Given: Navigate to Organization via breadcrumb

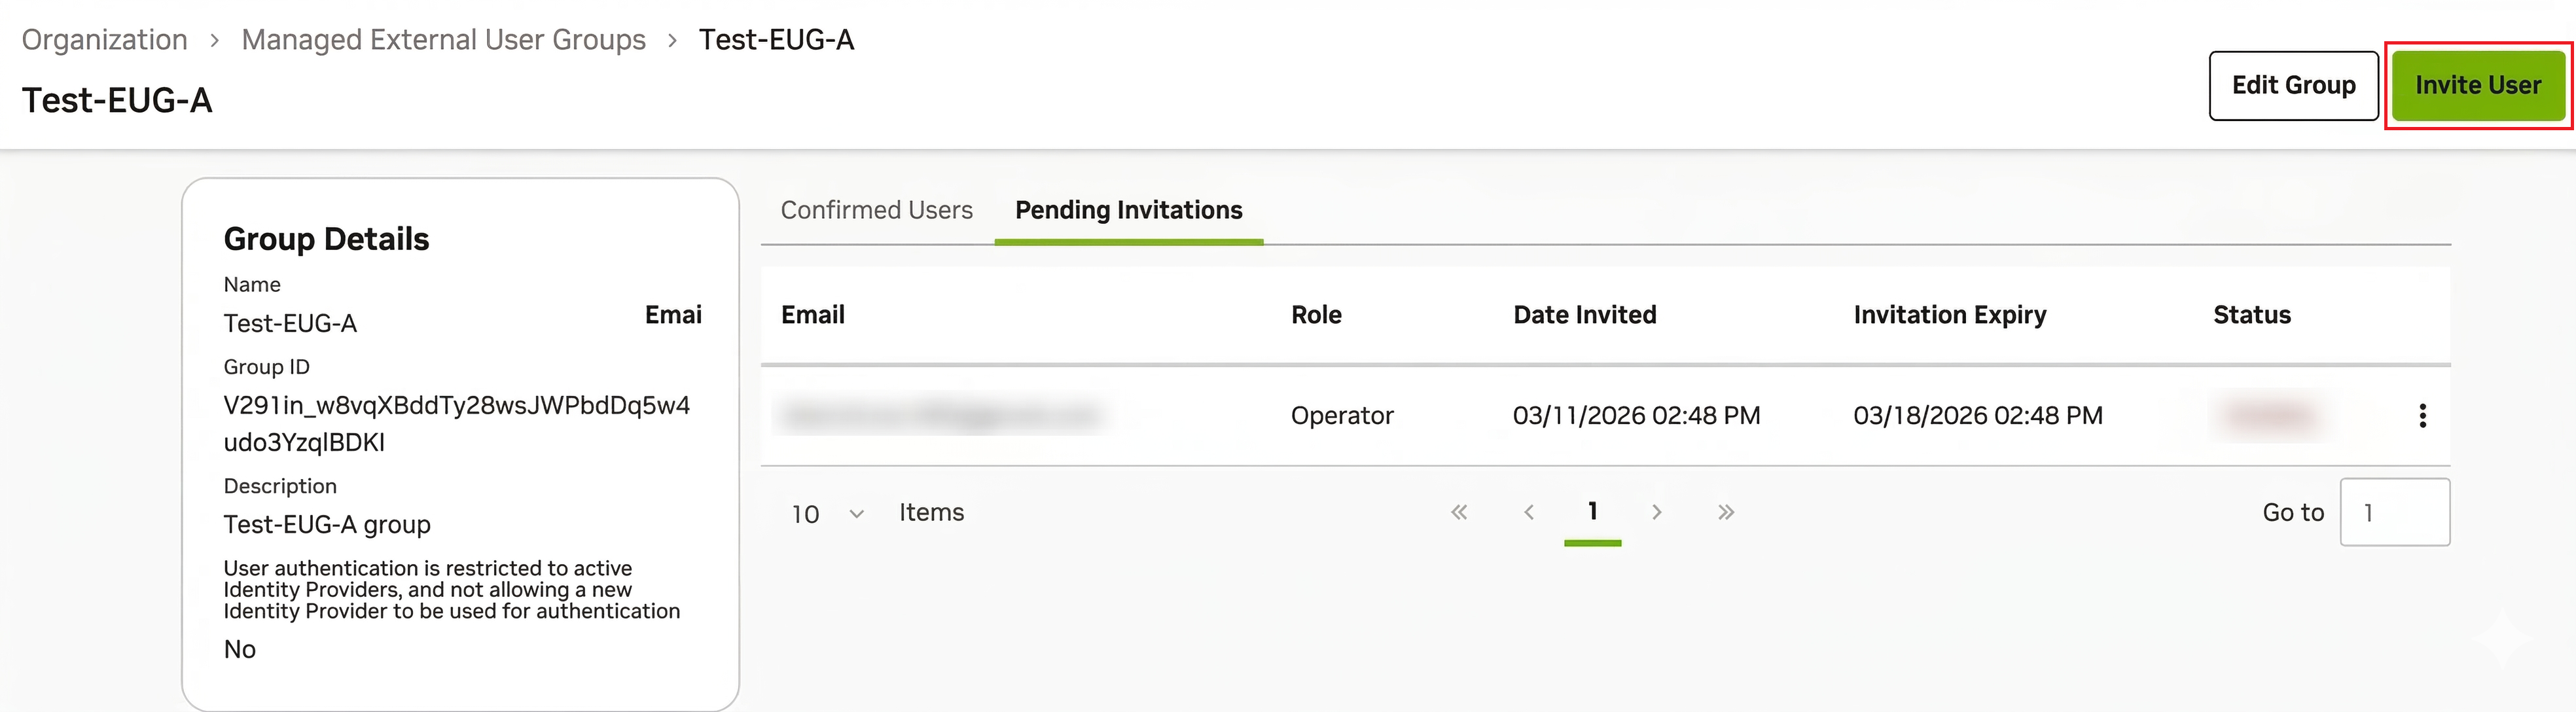Looking at the screenshot, I should [x=104, y=39].
